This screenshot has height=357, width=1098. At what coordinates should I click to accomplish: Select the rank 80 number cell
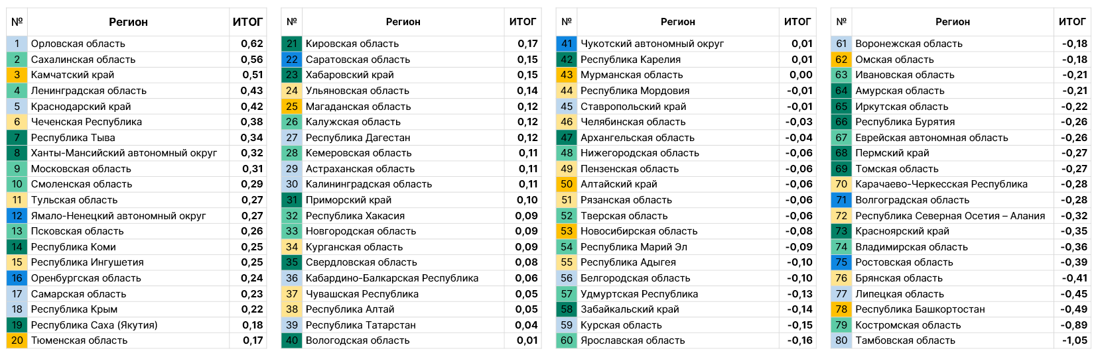click(841, 340)
